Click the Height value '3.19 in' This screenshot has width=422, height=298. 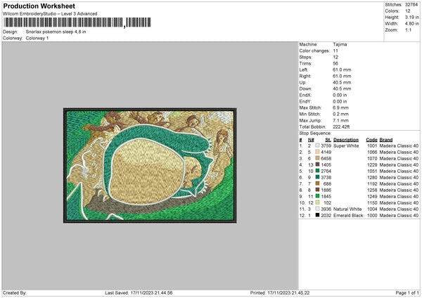coord(411,17)
